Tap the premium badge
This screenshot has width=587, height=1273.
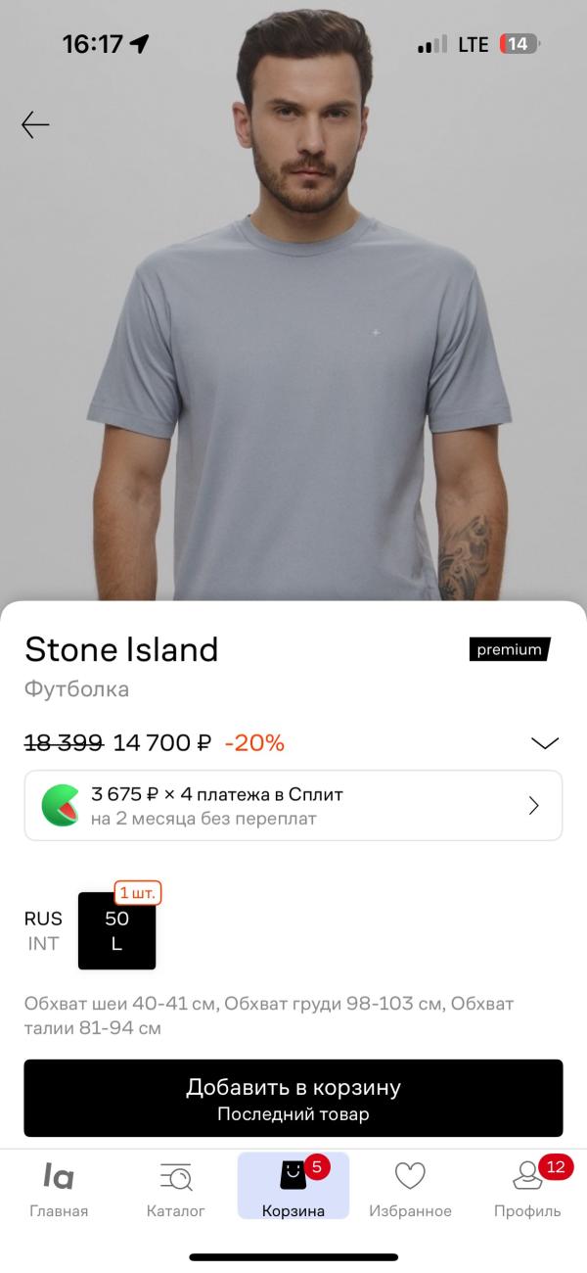[509, 649]
